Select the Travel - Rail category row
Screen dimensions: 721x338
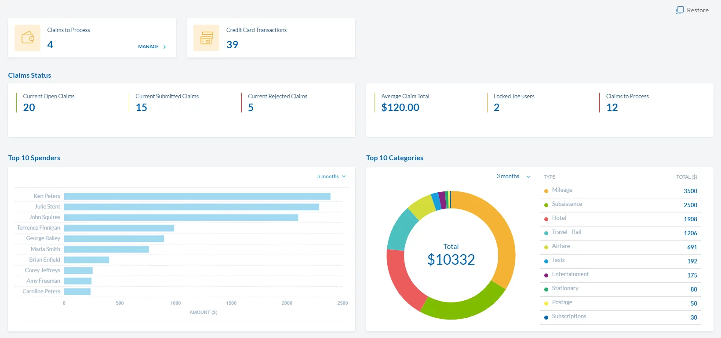coord(620,233)
